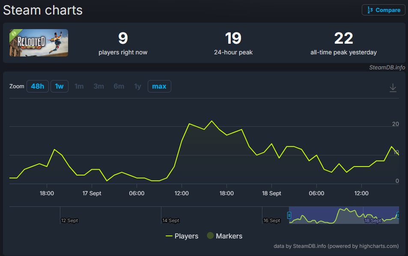Click the 17 Sept x-axis label
The image size is (408, 256).
[92, 193]
